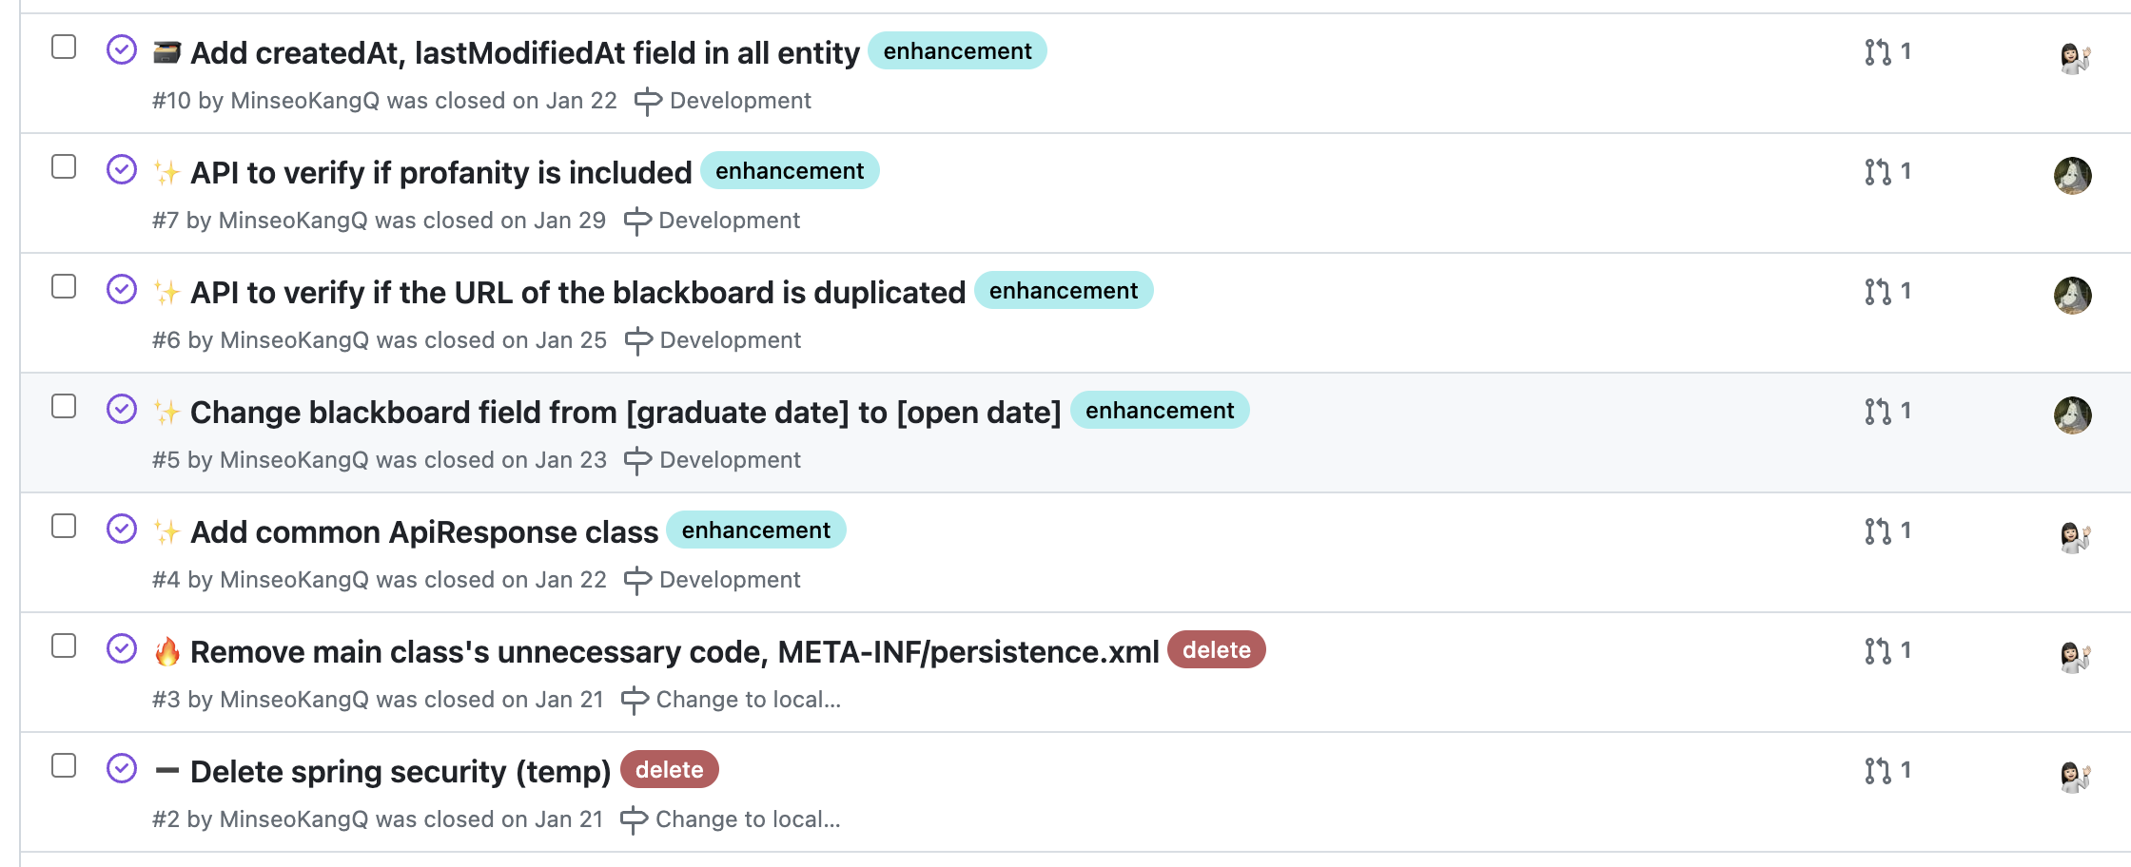
Task: Click assignee avatar on profanity API issue
Action: (2072, 176)
